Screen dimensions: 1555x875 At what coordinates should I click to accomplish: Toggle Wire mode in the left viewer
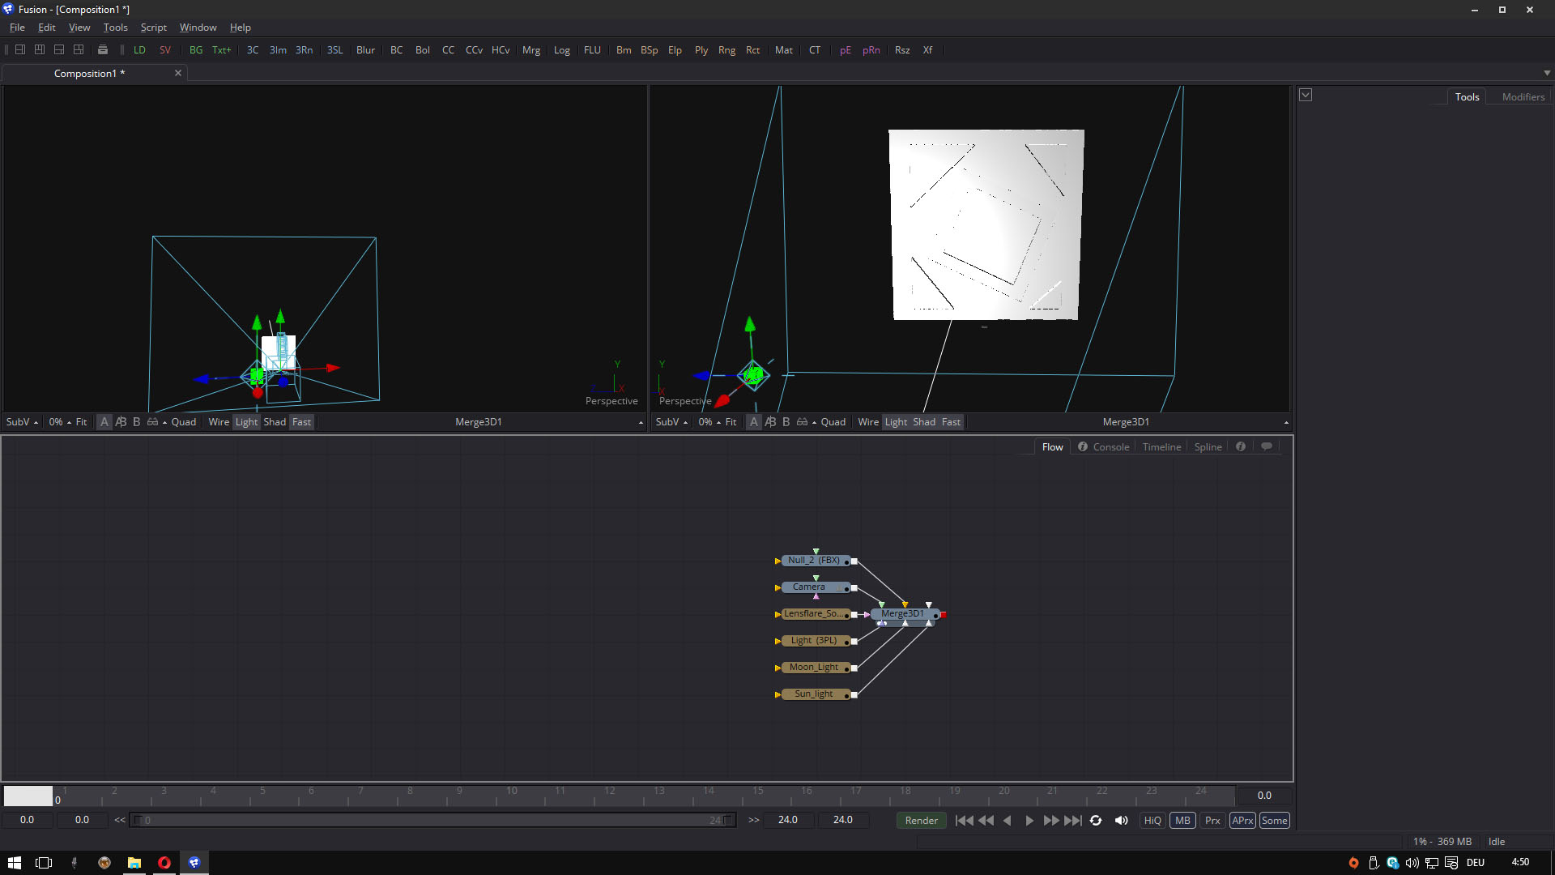[x=219, y=422]
